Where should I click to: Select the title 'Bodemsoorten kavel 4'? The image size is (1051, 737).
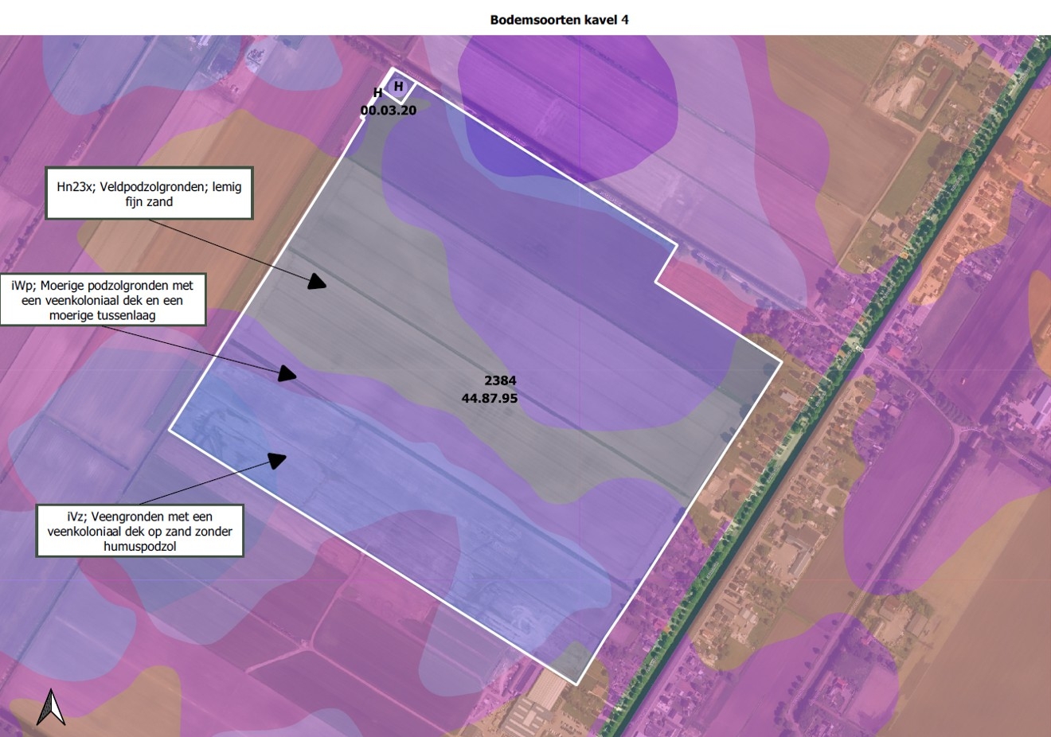559,20
